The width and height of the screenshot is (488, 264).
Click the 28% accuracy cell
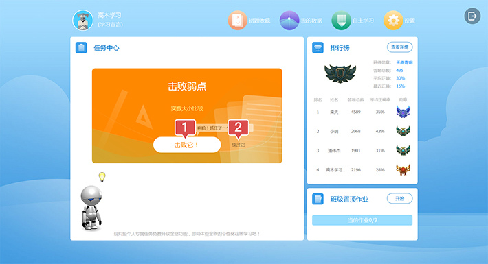(380, 170)
